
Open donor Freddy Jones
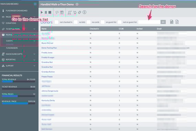tap(47, 53)
